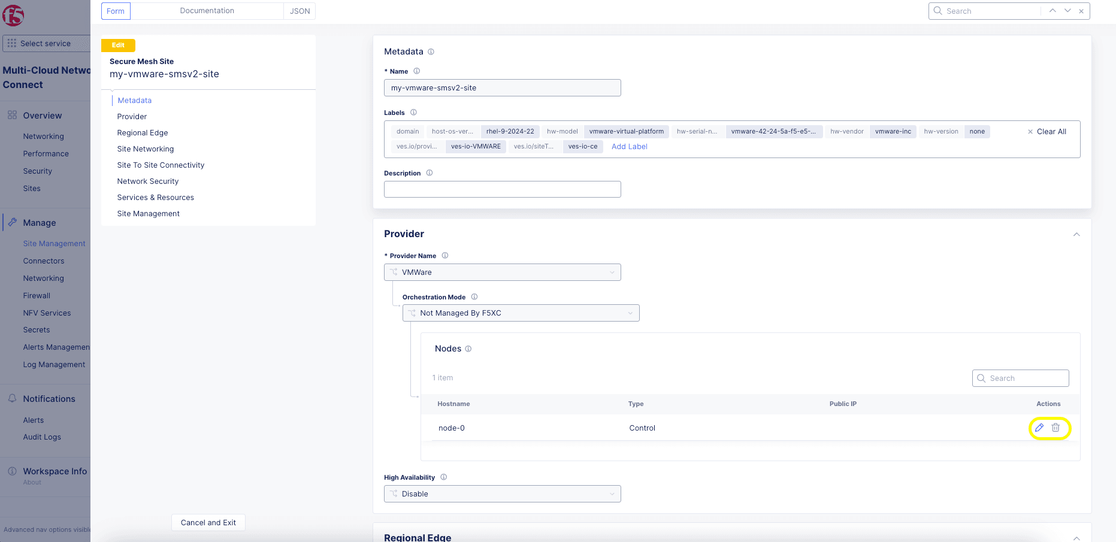The height and width of the screenshot is (542, 1116).
Task: Click info icon beside Description label
Action: [430, 173]
